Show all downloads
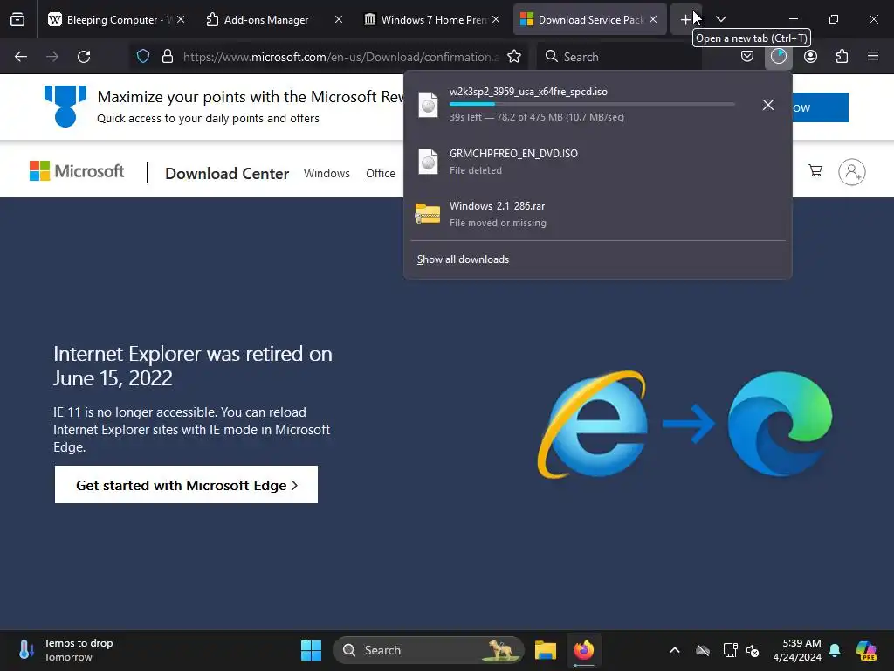 463,259
